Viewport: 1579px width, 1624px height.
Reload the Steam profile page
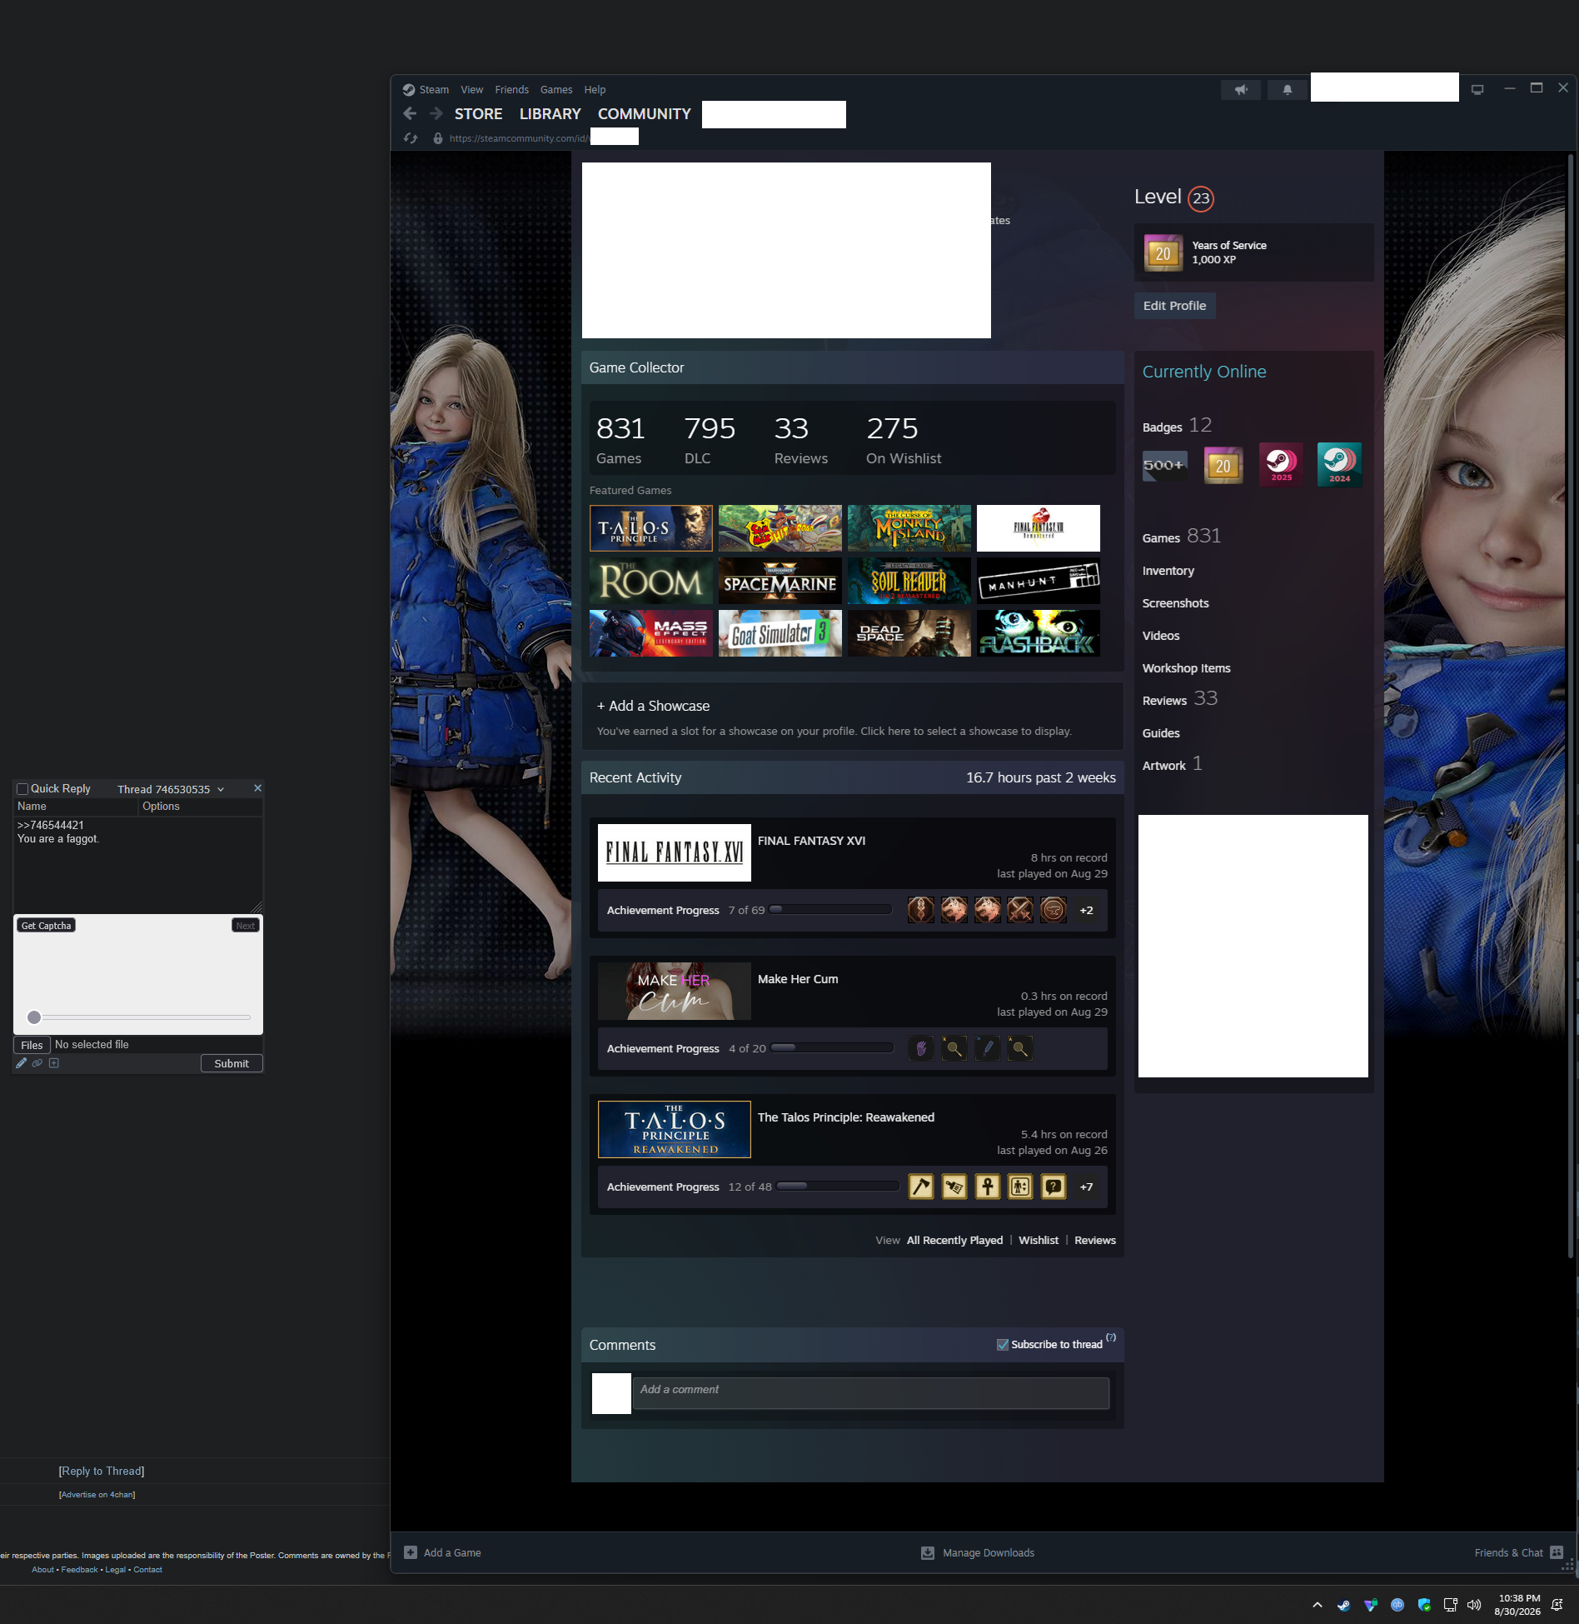coord(411,138)
